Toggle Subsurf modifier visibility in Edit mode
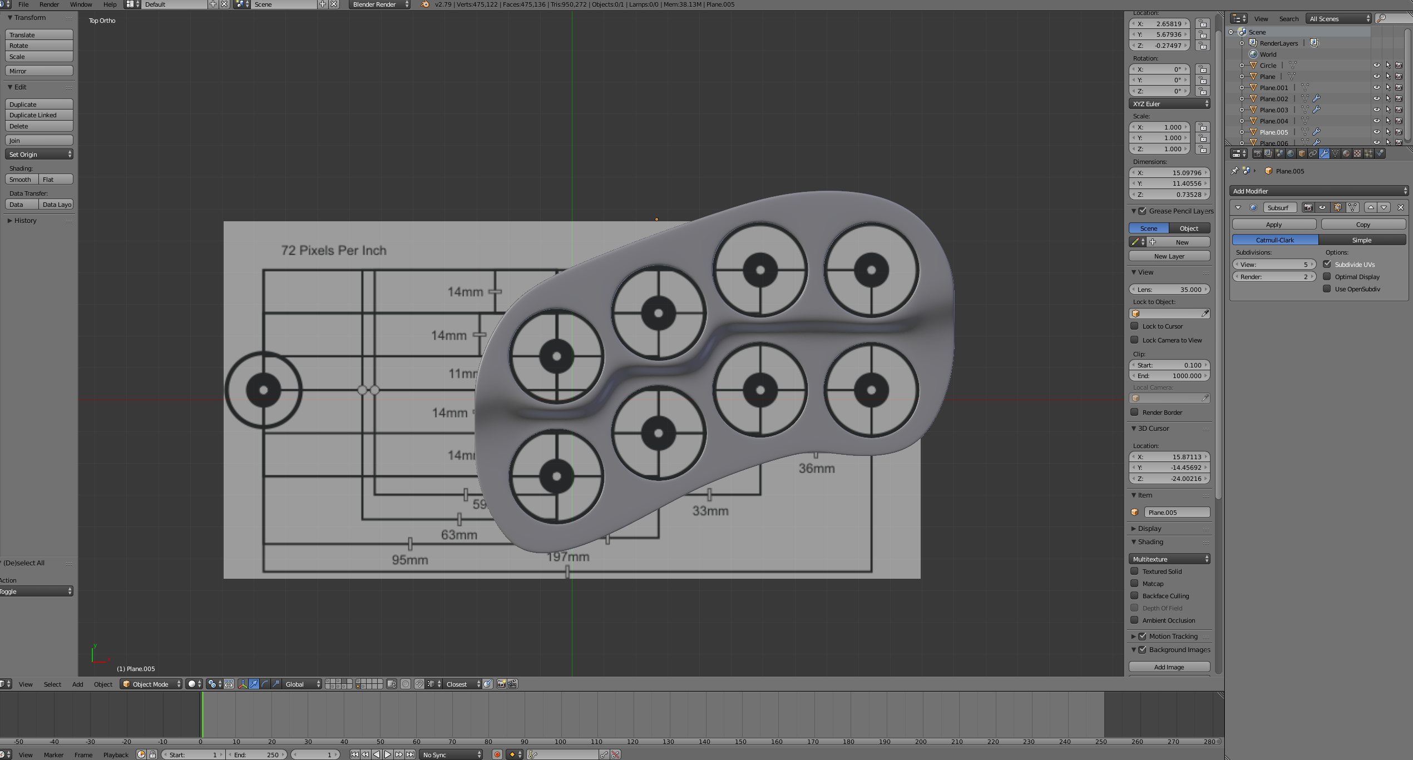The height and width of the screenshot is (760, 1413). 1337,207
